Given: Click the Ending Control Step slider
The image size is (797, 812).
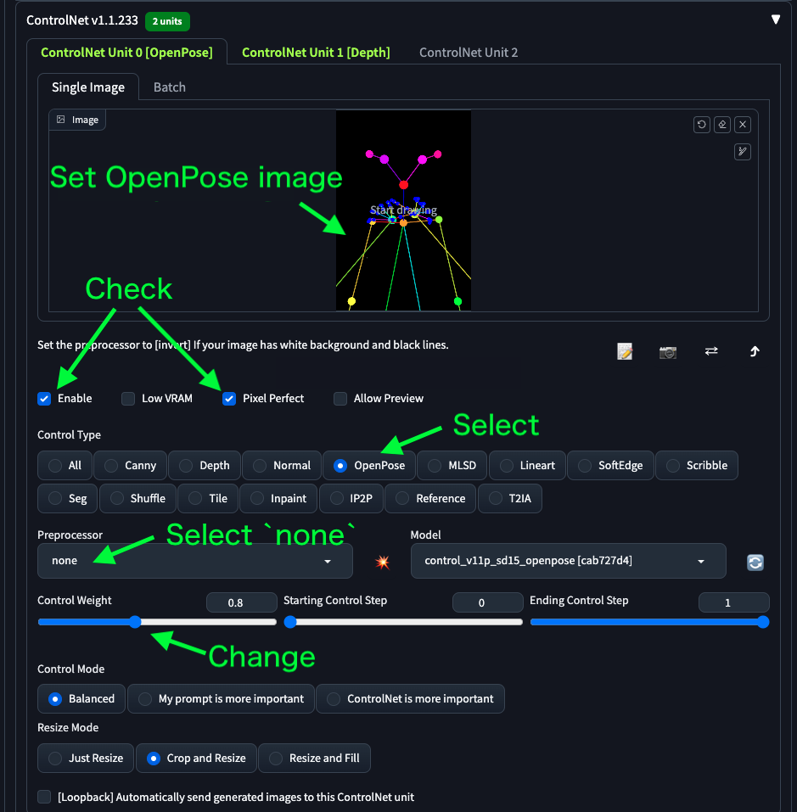Looking at the screenshot, I should point(649,622).
